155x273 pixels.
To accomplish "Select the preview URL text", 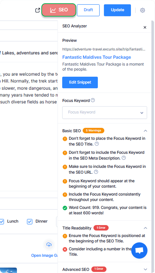I will (x=104, y=49).
